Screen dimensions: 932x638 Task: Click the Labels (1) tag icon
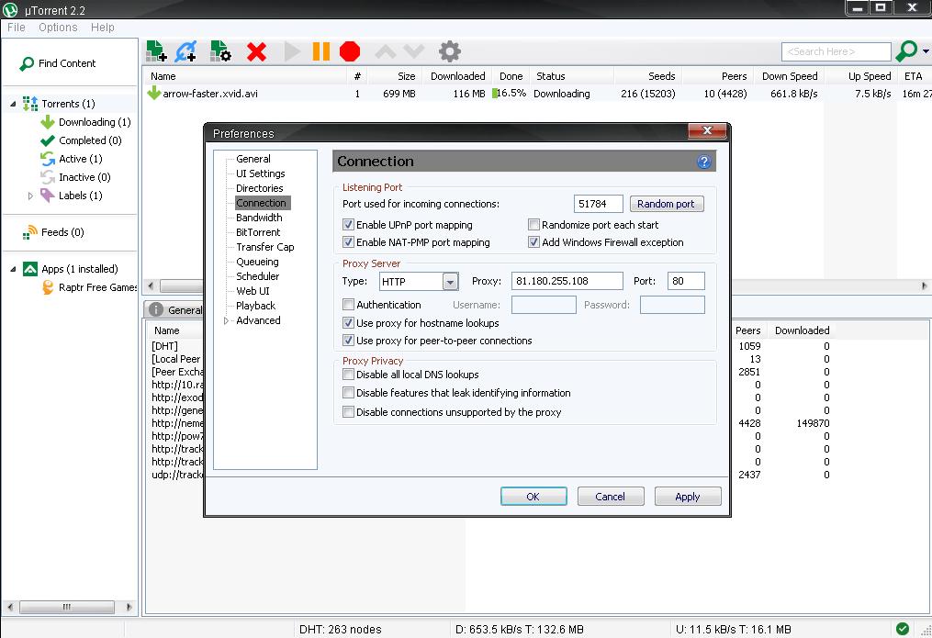click(48, 195)
